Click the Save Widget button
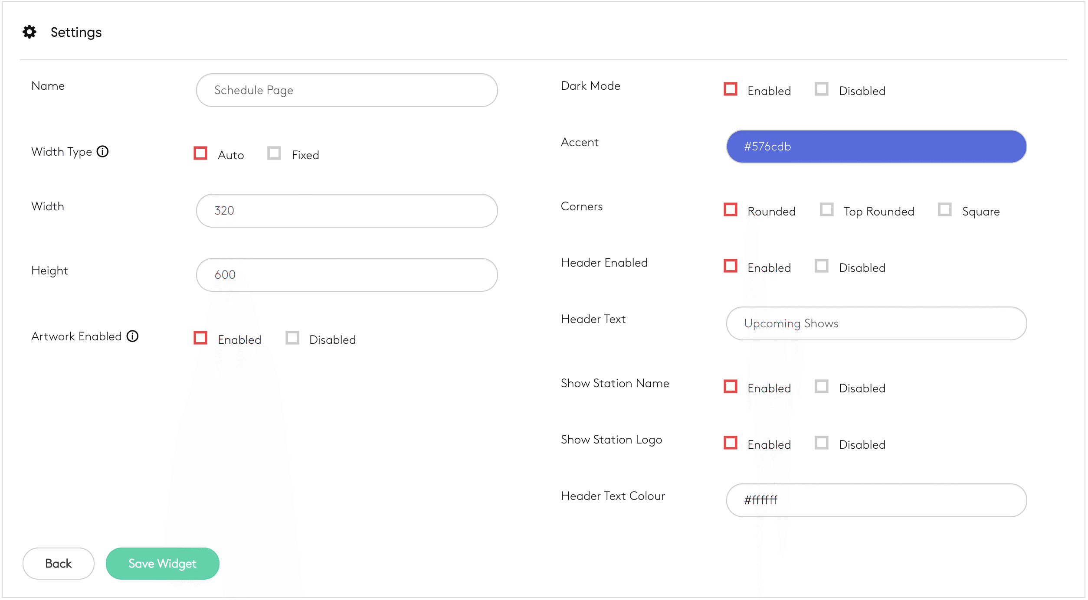 (x=162, y=563)
